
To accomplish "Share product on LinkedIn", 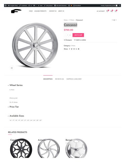I will (76, 49).
